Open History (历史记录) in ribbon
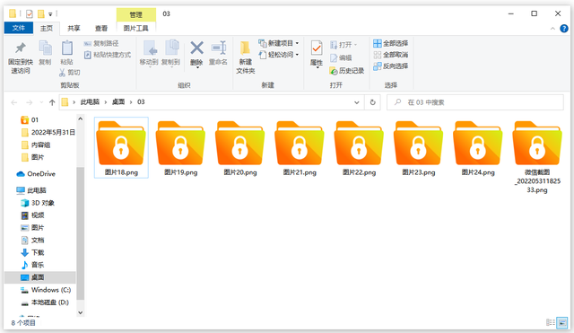 [x=347, y=71]
